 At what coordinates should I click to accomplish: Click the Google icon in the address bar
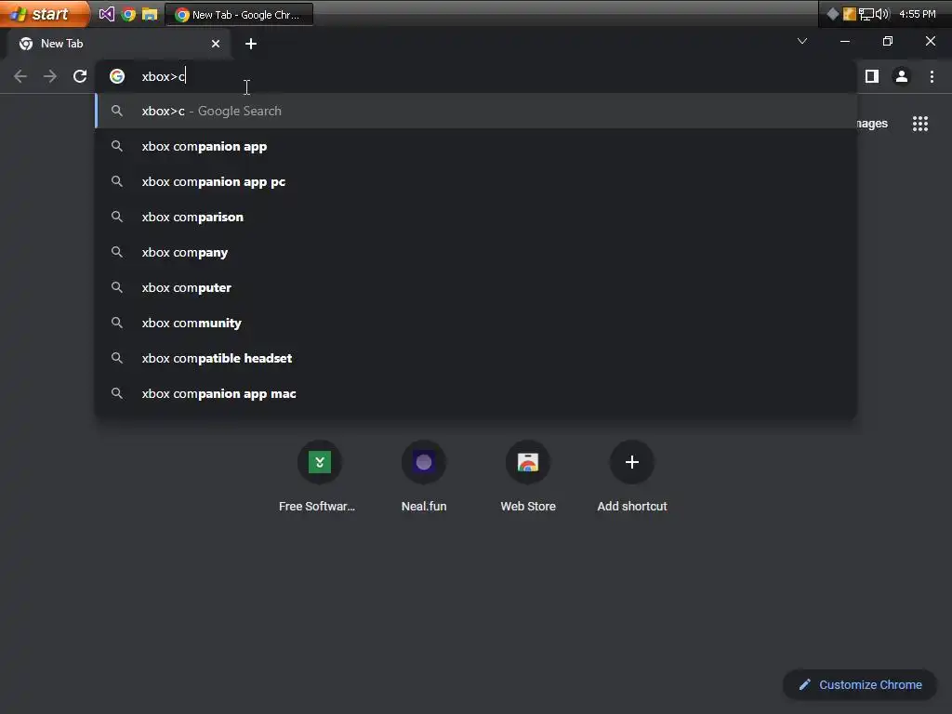117,76
